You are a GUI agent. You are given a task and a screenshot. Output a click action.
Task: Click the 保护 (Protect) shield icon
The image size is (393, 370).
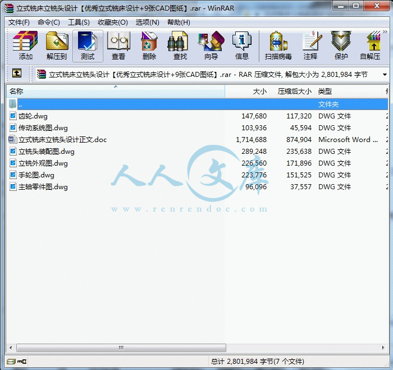coord(341,45)
